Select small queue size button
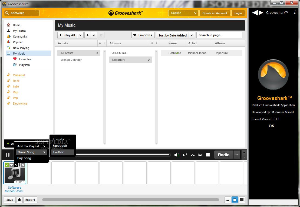Viewport: 300px width, 207px height. [x=228, y=200]
